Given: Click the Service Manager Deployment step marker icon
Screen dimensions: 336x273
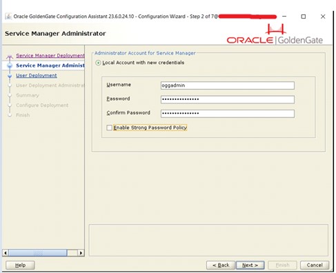Looking at the screenshot, I should (10, 56).
